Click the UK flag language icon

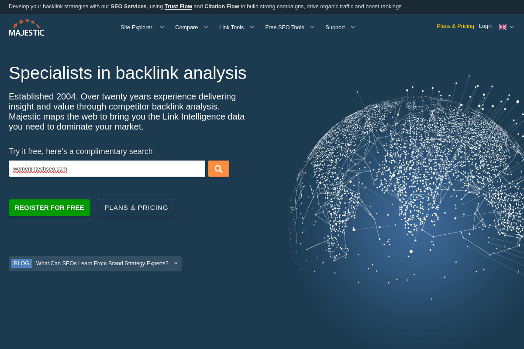pyautogui.click(x=503, y=27)
